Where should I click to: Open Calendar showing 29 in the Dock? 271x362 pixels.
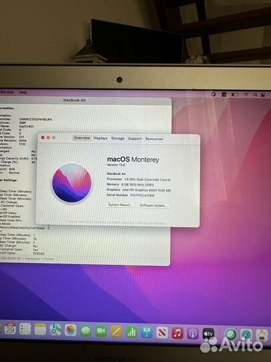pos(10,328)
